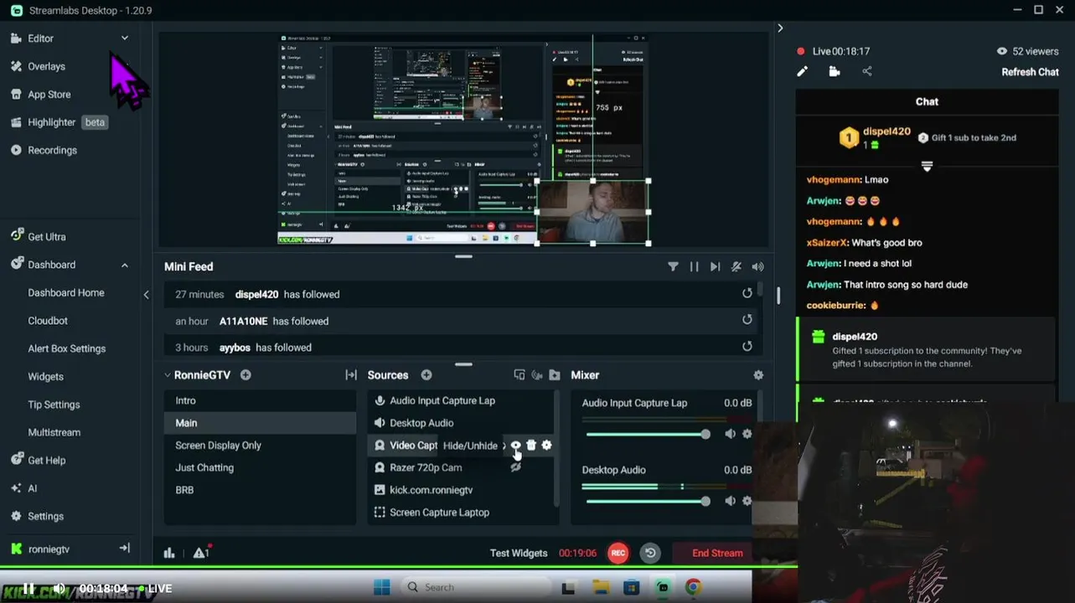Add a new source with plus icon

(426, 375)
